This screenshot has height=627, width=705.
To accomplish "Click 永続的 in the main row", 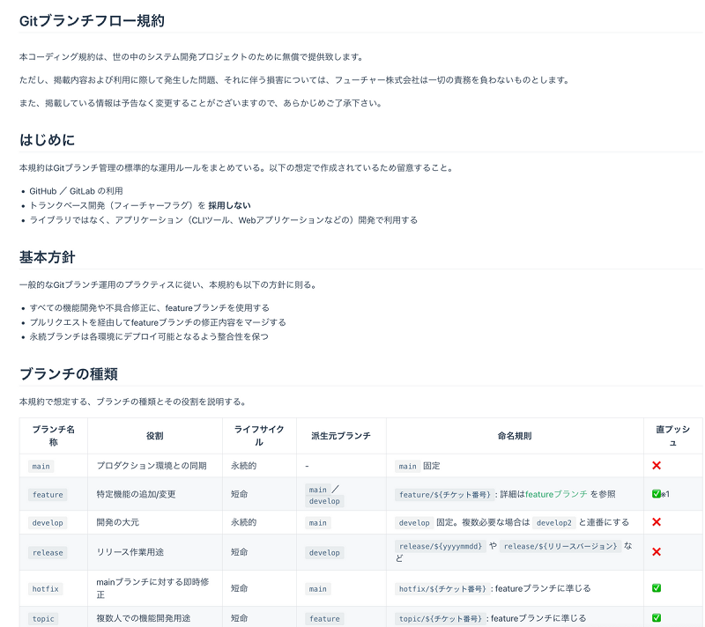I will click(244, 466).
